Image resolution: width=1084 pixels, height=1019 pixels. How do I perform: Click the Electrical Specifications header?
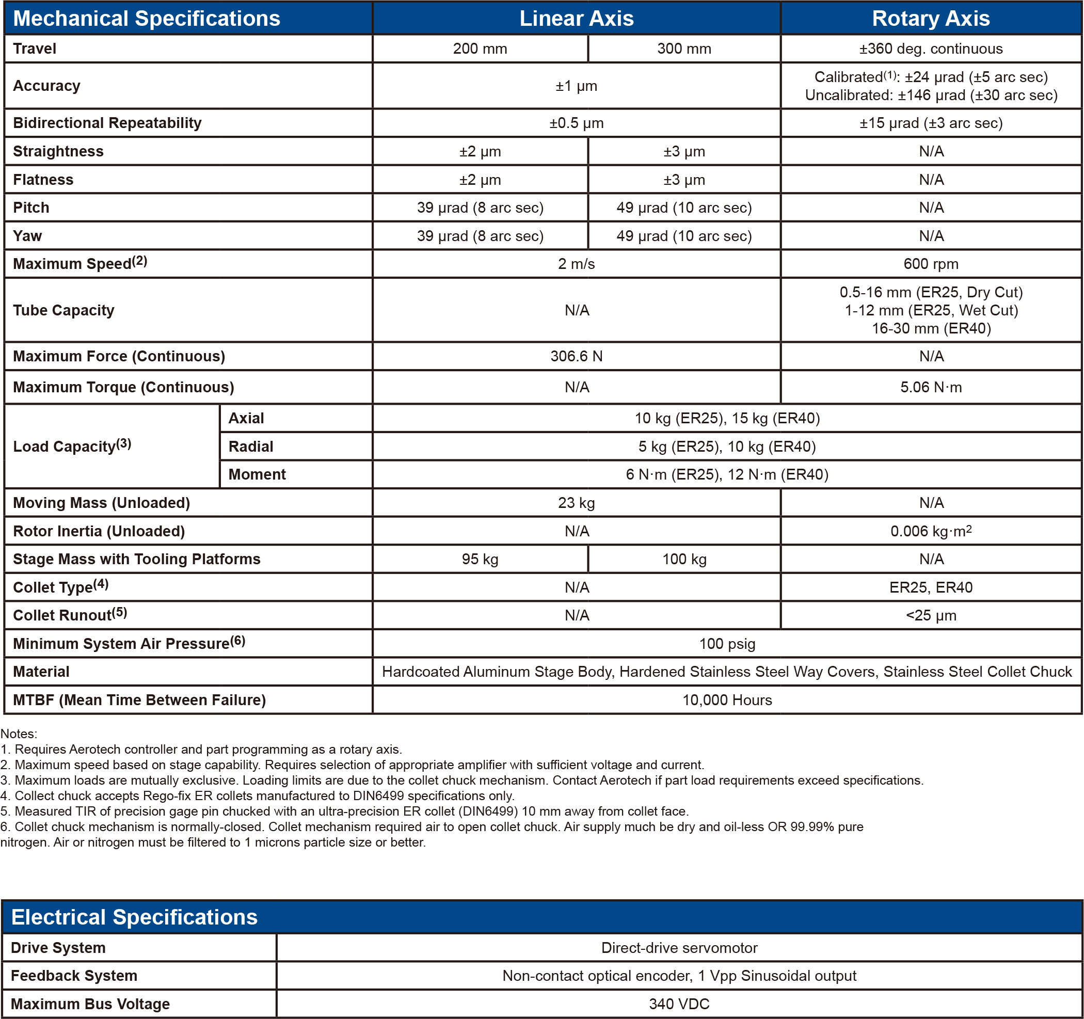click(x=134, y=917)
